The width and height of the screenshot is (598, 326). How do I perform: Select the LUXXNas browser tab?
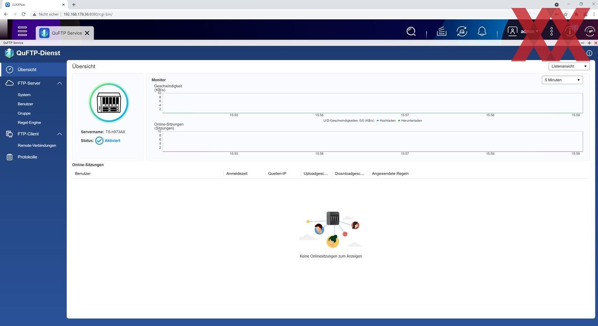(35, 4)
